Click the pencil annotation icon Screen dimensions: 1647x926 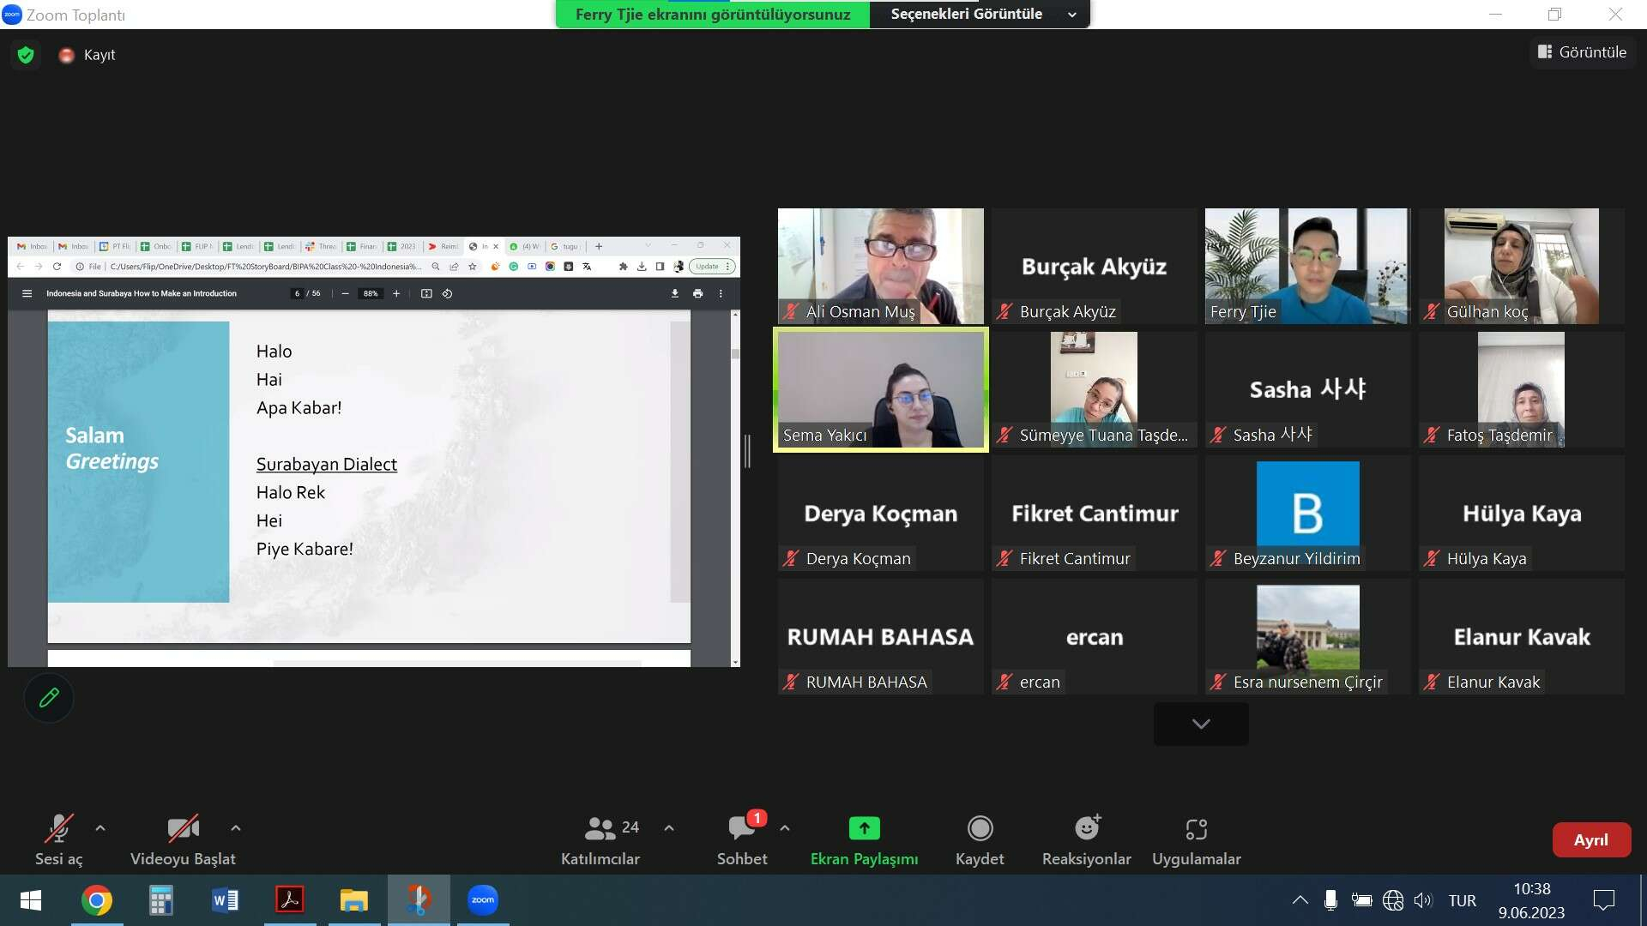(x=49, y=698)
